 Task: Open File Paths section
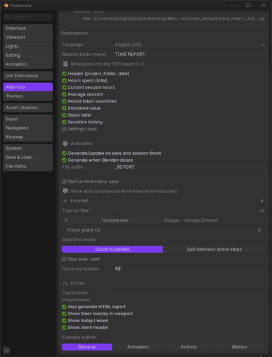click(28, 167)
